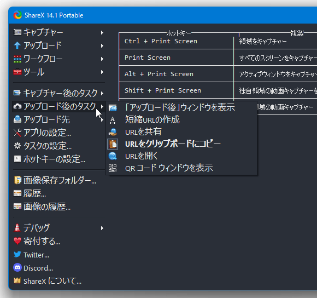
Task: Toggle the clipboard icon for URLをクリップボードにコピー
Action: (113, 144)
